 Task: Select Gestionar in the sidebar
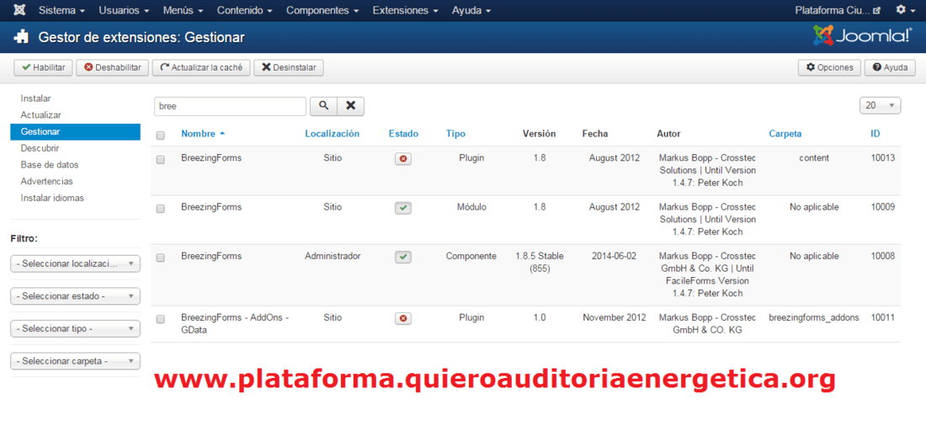[x=75, y=132]
